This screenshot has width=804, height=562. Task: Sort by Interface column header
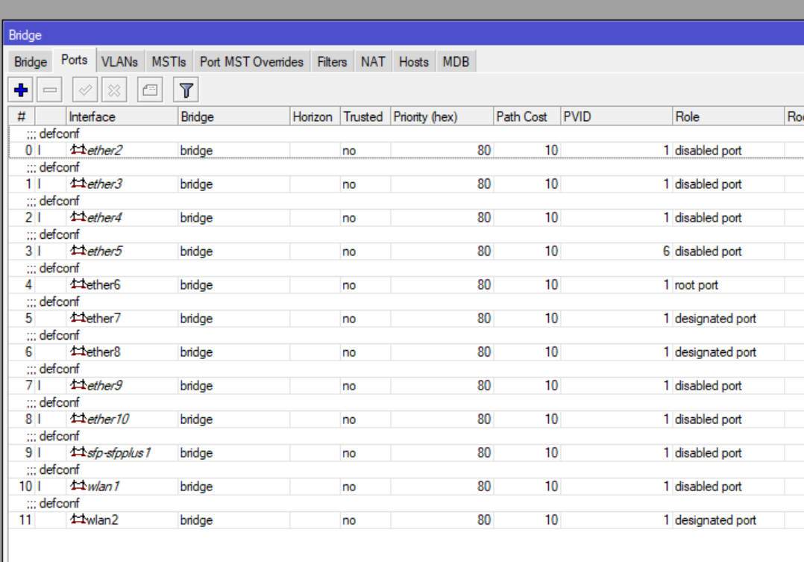[x=122, y=116]
